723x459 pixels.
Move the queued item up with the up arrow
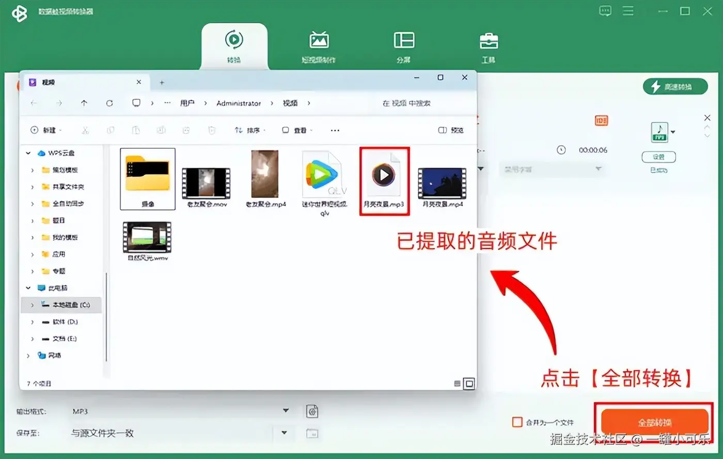pos(707,128)
